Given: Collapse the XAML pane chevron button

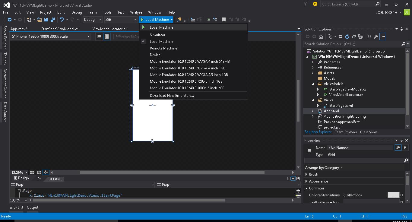Looking at the screenshot, I should coord(298,179).
